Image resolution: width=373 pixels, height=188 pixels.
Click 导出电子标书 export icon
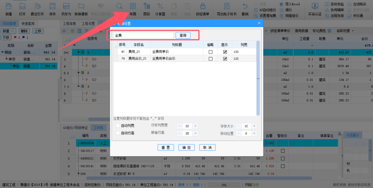(227, 9)
